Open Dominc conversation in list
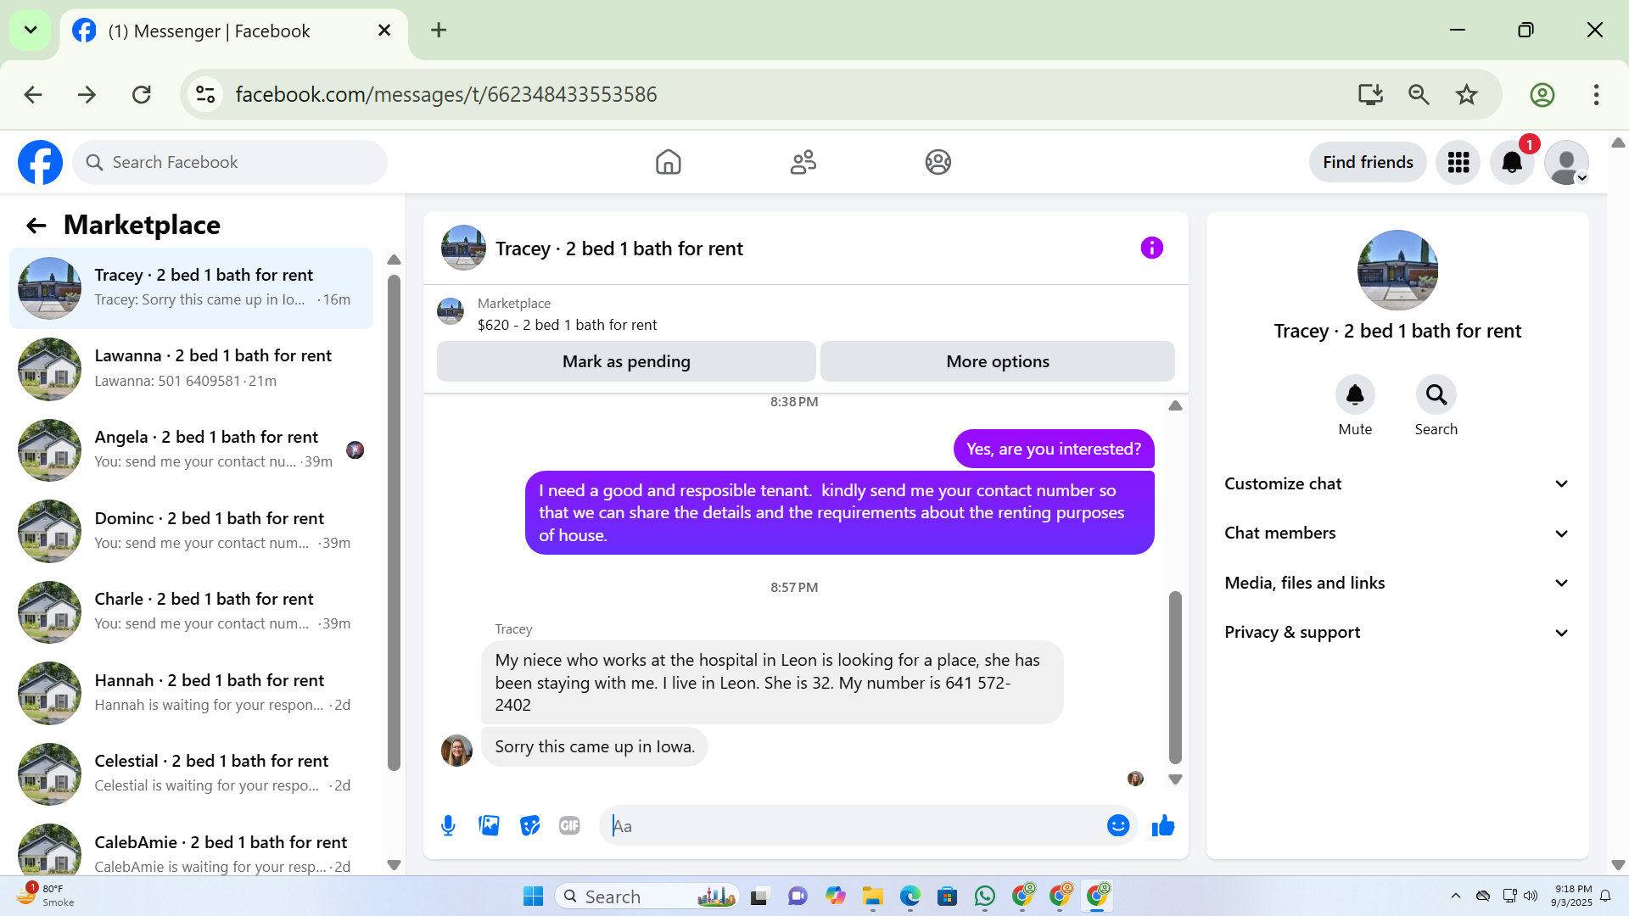 (x=191, y=530)
